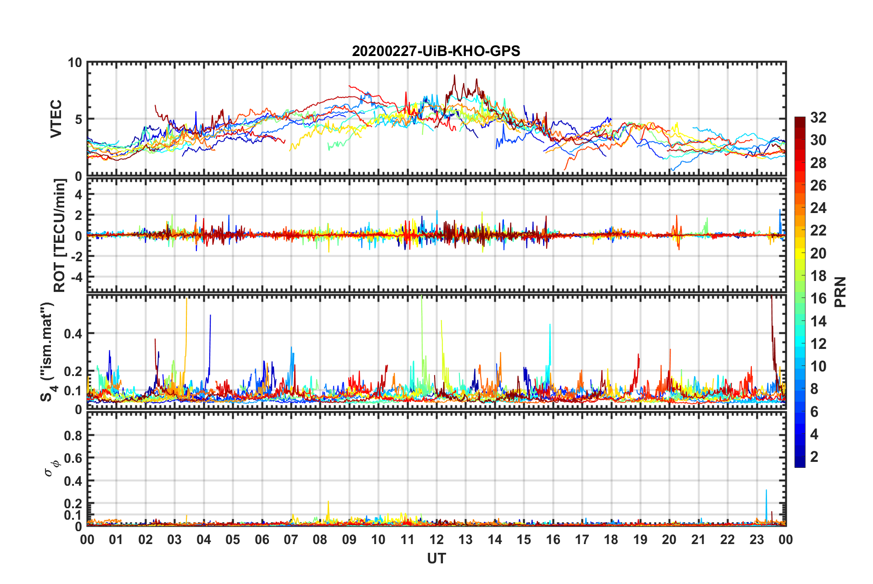Viewport: 873px width, 584px height.
Task: Click the plot title "20200227-UiB-KHO-GPS"
Action: (x=436, y=51)
